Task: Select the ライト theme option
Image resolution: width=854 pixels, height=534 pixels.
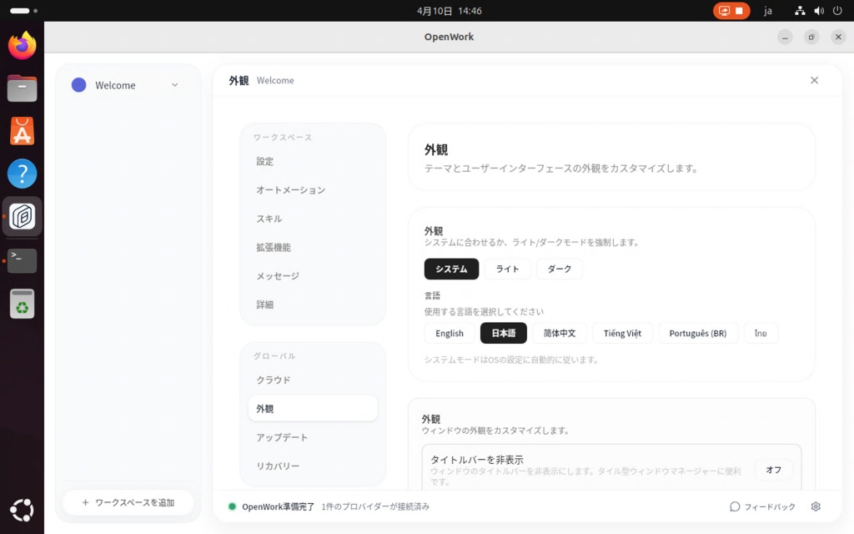Action: [507, 269]
